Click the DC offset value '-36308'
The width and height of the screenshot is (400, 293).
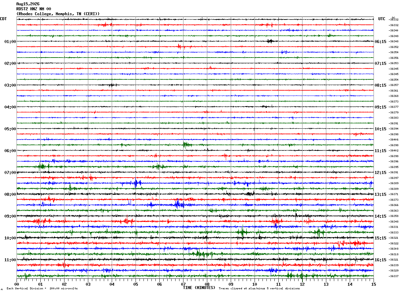coord(394,249)
